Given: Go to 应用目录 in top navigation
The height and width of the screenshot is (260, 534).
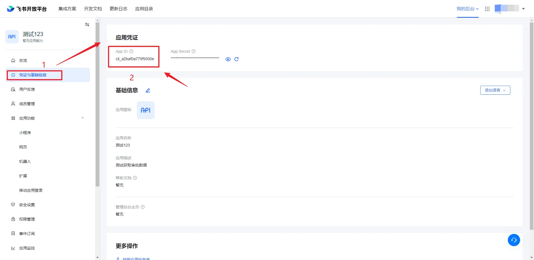Looking at the screenshot, I should coord(144,9).
